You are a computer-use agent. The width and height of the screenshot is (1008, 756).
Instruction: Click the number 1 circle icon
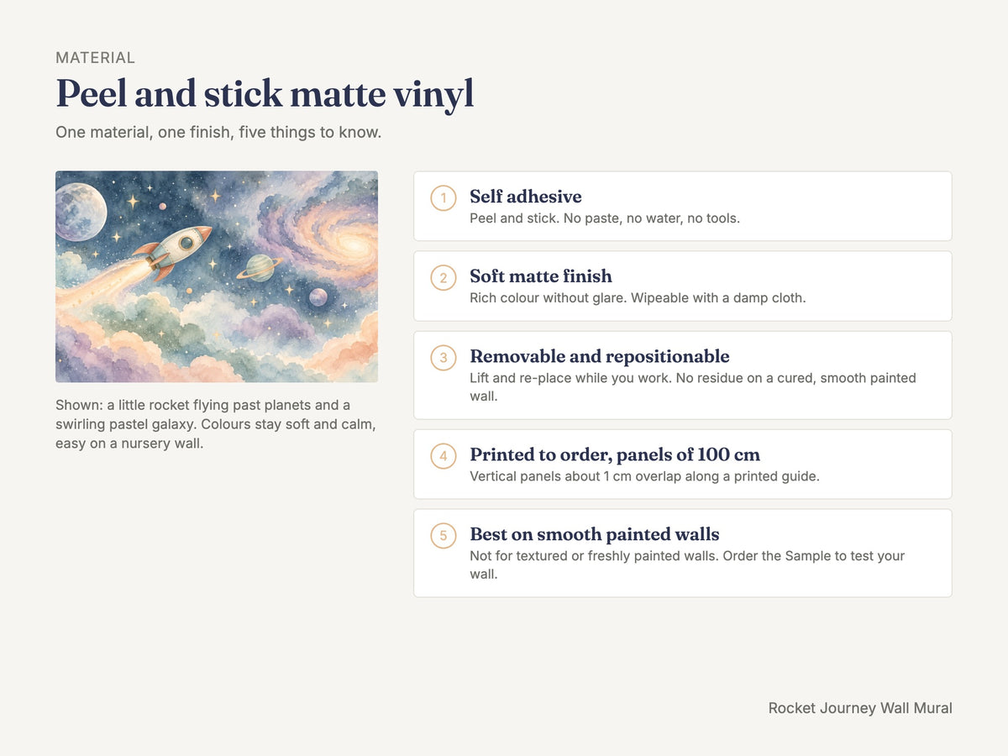pyautogui.click(x=444, y=198)
